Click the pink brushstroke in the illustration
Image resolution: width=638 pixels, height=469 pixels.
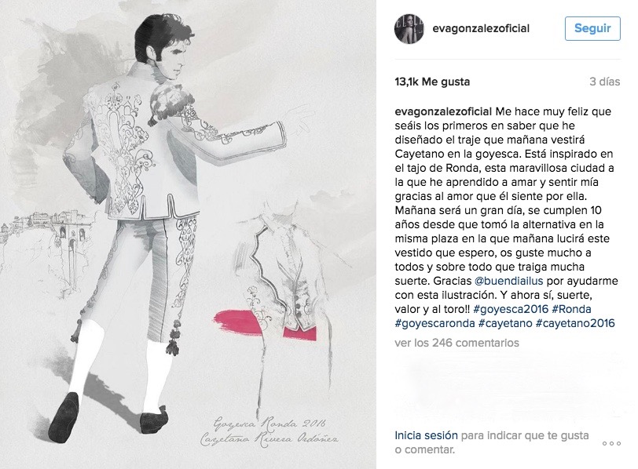point(265,325)
